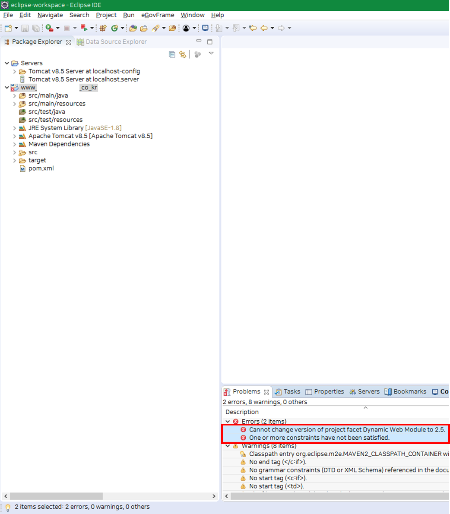
Task: Click the Next Annotation toolbar icon
Action: (x=219, y=28)
